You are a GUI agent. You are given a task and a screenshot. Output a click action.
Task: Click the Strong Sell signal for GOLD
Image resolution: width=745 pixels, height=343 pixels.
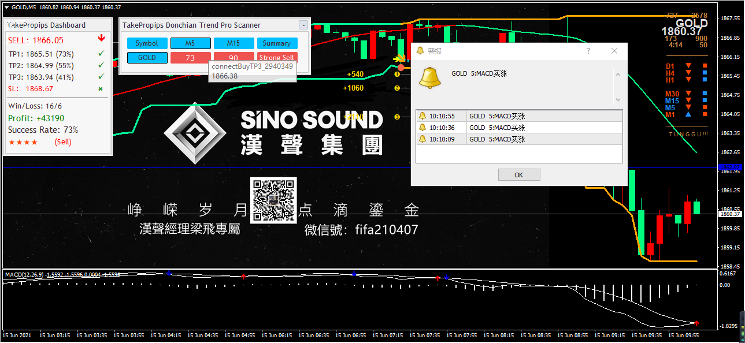pos(277,58)
